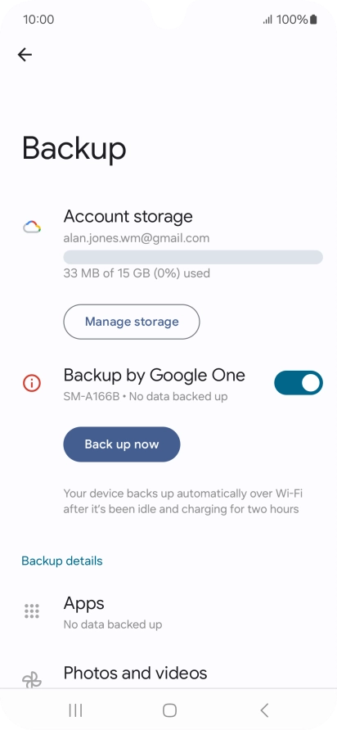The image size is (337, 730).
Task: Tap the Account storage heading
Action: (128, 217)
